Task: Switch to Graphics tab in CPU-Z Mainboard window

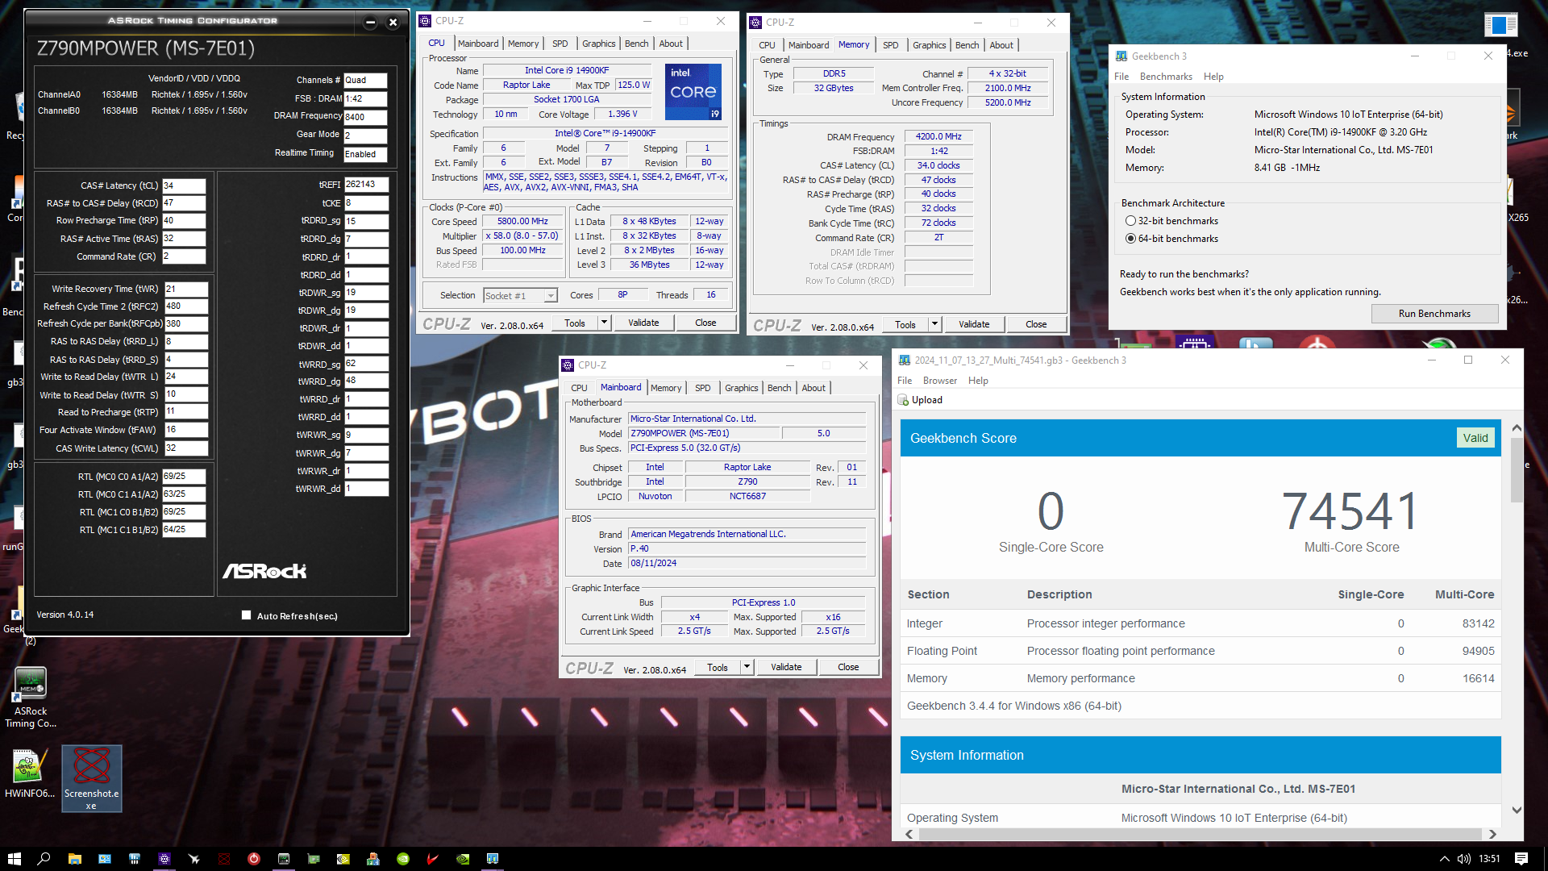Action: click(x=741, y=388)
